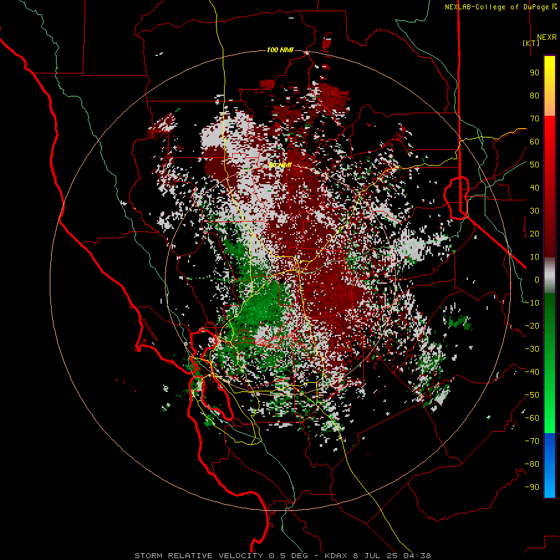Image resolution: width=560 pixels, height=560 pixels.
Task: Click the 60 value on the velocity scale
Action: (534, 142)
